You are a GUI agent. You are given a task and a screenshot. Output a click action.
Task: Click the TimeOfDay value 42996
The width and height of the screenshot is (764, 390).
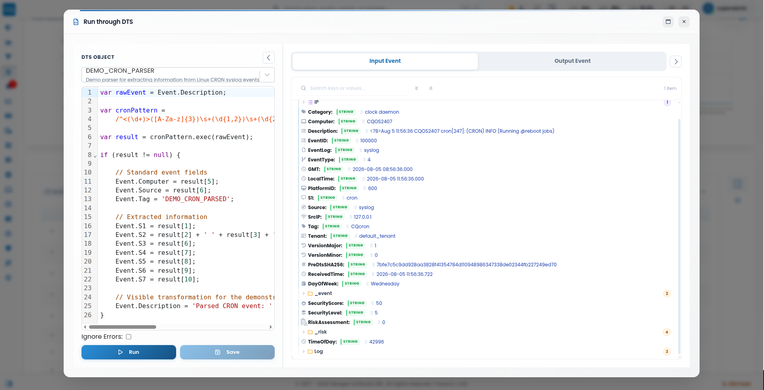(x=376, y=342)
